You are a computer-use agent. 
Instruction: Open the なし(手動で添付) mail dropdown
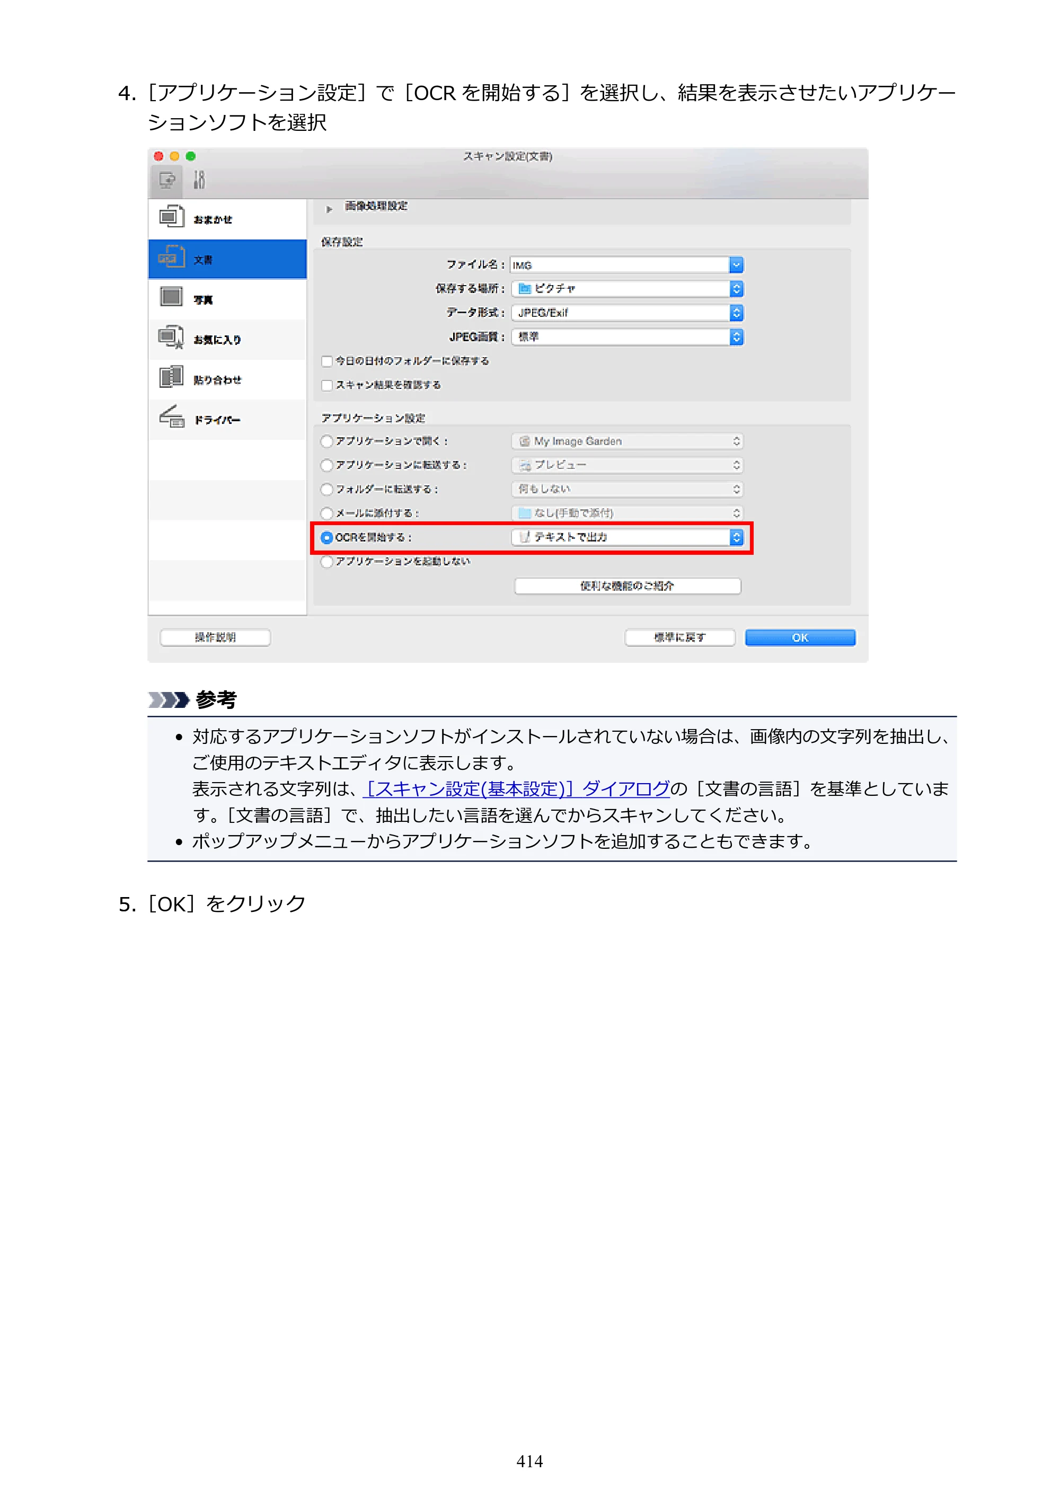pyautogui.click(x=628, y=513)
